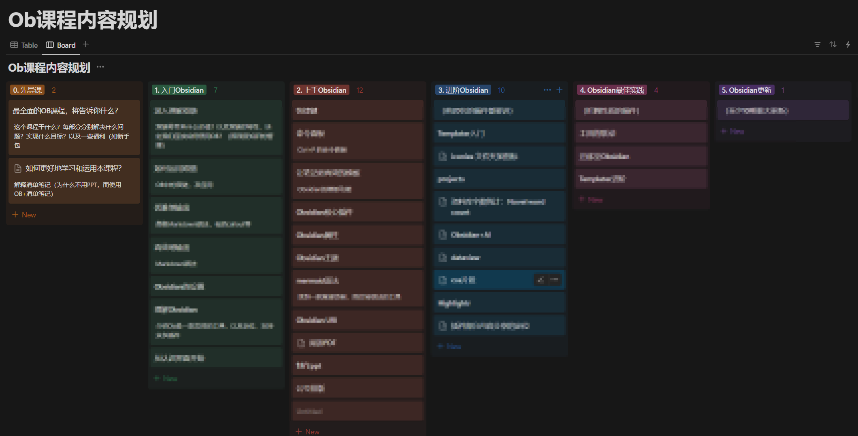Image resolution: width=858 pixels, height=436 pixels.
Task: Click more options icon on highlighted card
Action: point(554,280)
